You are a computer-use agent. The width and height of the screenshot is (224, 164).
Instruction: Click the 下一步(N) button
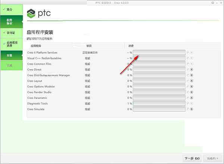click(x=192, y=158)
